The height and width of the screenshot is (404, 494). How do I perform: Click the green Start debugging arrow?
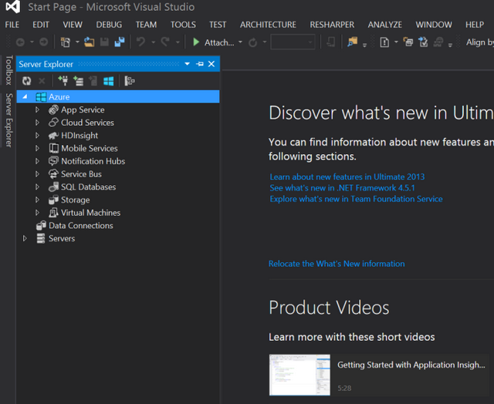196,42
